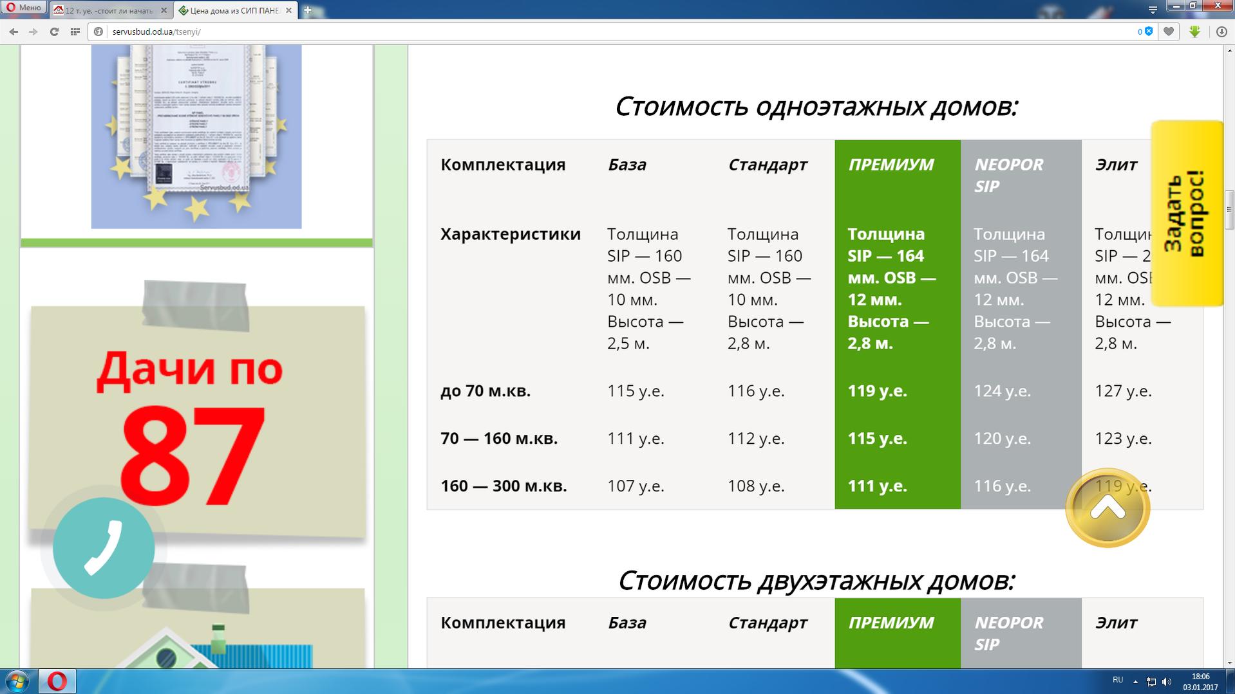Close the "12 т. уе." tab

(164, 10)
